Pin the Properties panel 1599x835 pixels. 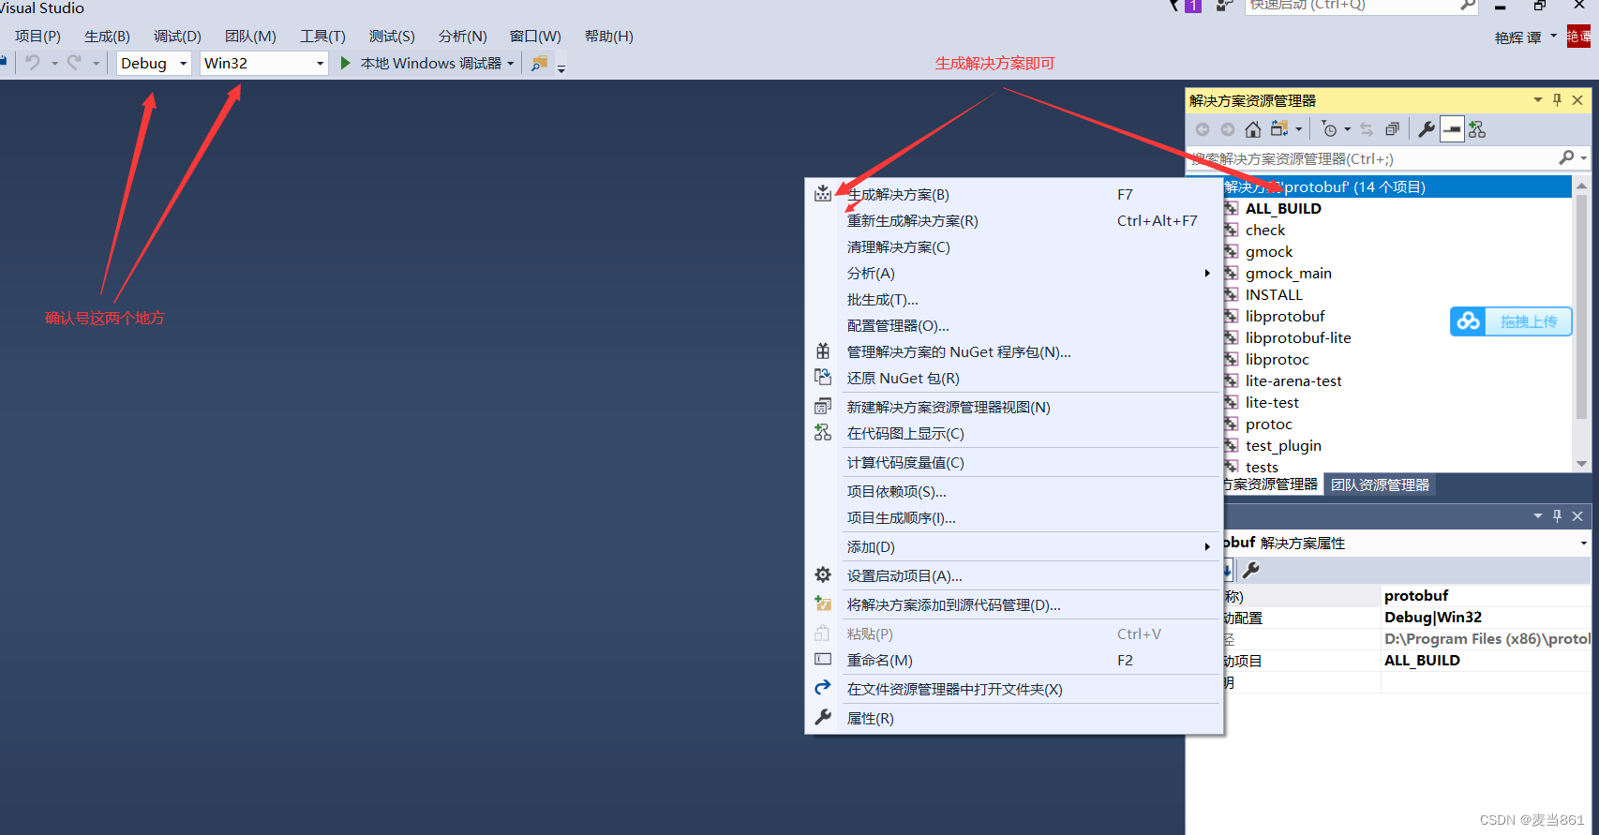pos(1558,516)
